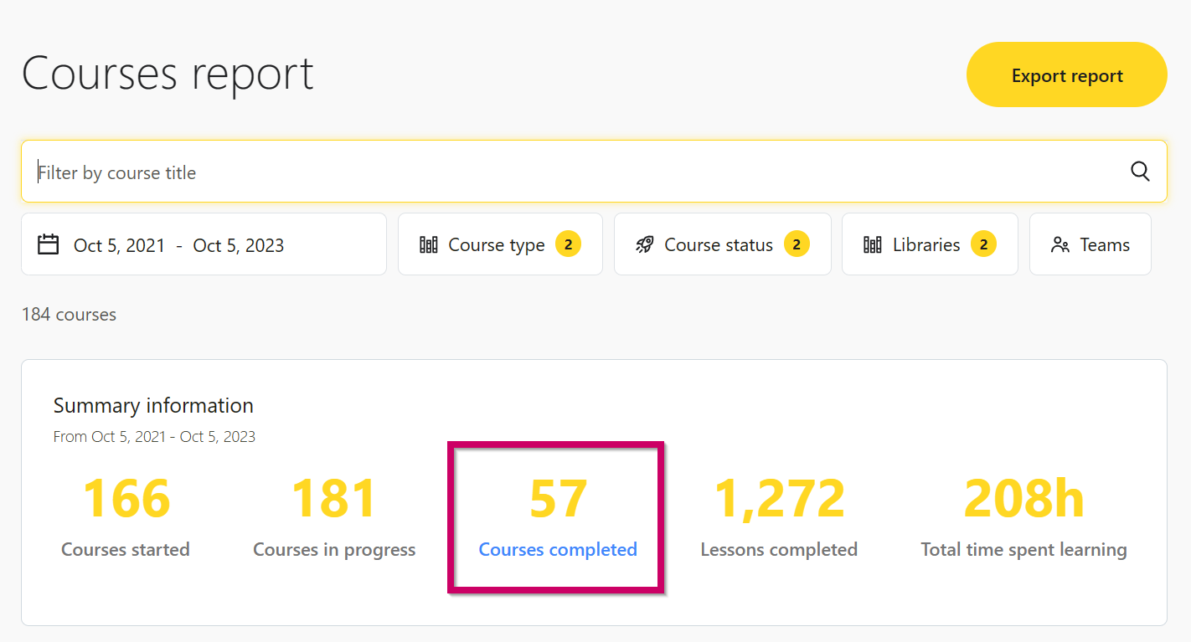The width and height of the screenshot is (1191, 642).
Task: Click the 208h total time value
Action: 1023,499
